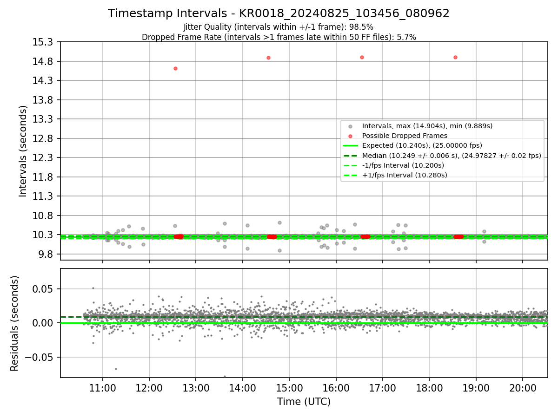The width and height of the screenshot is (558, 418).
Task: Click the residual outlier point above 0.05
Action: pyautogui.click(x=93, y=288)
